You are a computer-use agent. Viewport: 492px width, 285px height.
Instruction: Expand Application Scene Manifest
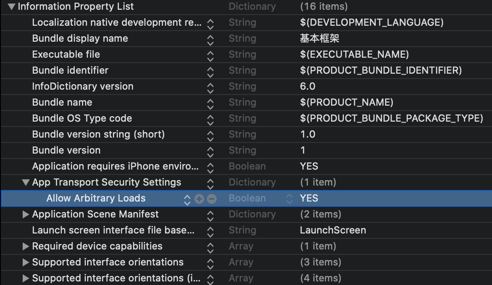click(x=26, y=214)
